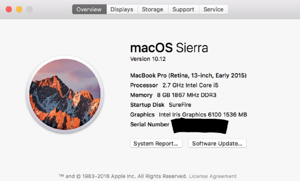Image resolution: width=300 pixels, height=181 pixels.
Task: Click the Version 10.12 text
Action: (x=148, y=59)
